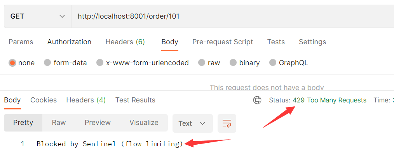Go to the Pre-request Script tab

223,42
